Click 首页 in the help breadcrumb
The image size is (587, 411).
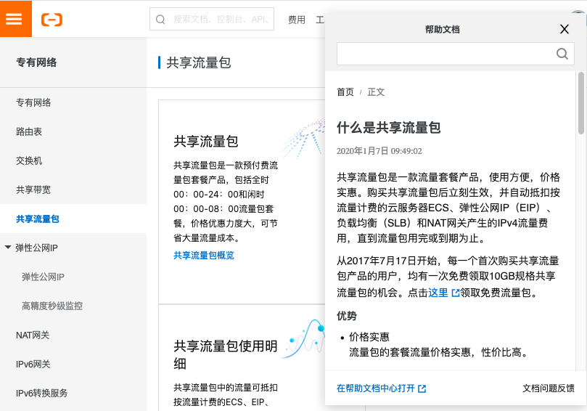pyautogui.click(x=345, y=92)
